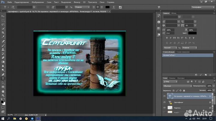Toggle visibility of the selected text layer
Viewport: 216px width, 121px height.
coord(164,96)
